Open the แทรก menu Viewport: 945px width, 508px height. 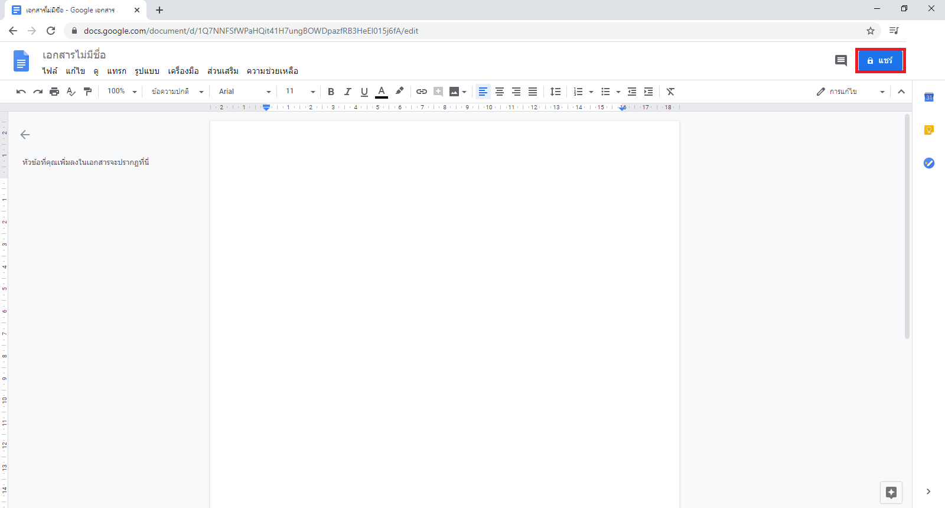116,71
